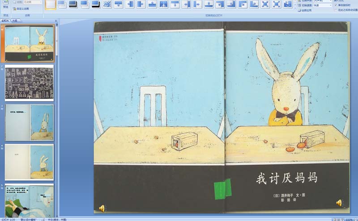Start slide show view from status bar
The image size is (358, 221).
(x=342, y=220)
